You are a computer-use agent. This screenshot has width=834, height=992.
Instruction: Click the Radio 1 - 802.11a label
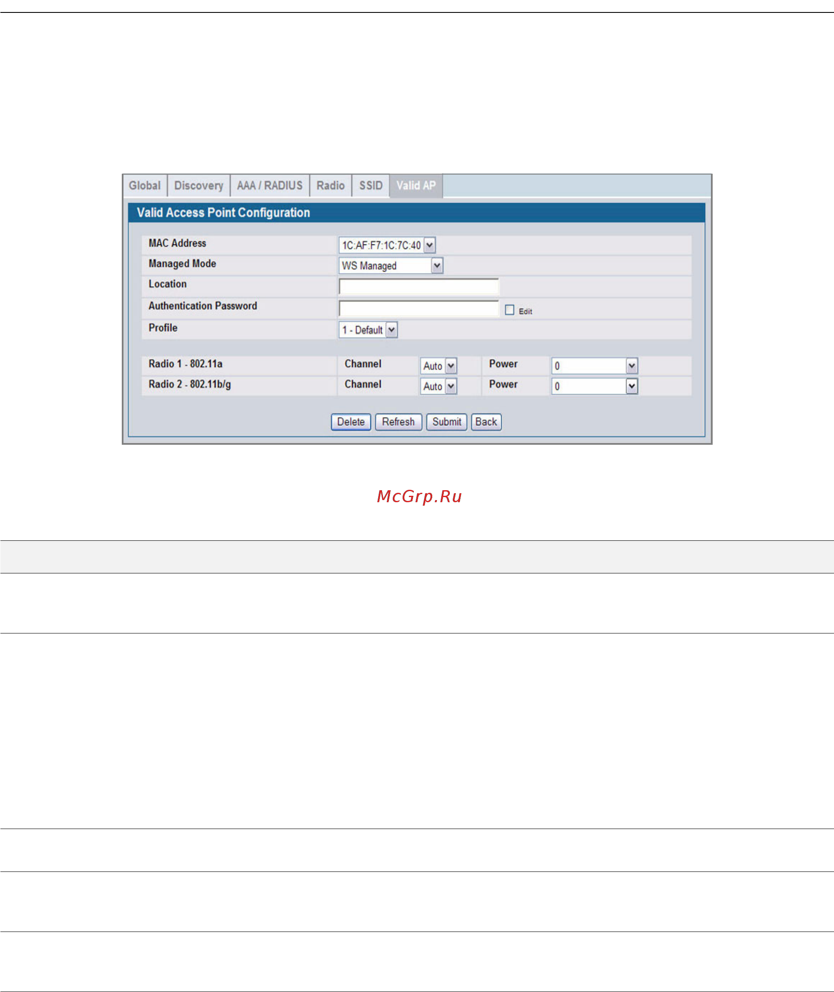(185, 364)
